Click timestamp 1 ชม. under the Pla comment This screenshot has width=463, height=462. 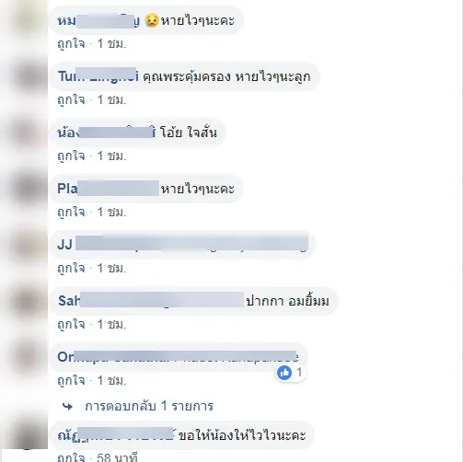pos(111,212)
